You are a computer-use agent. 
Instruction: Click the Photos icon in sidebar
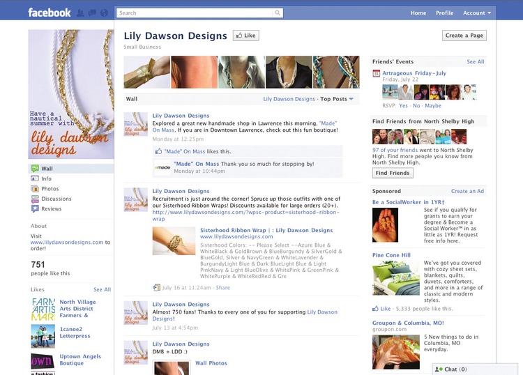35,189
